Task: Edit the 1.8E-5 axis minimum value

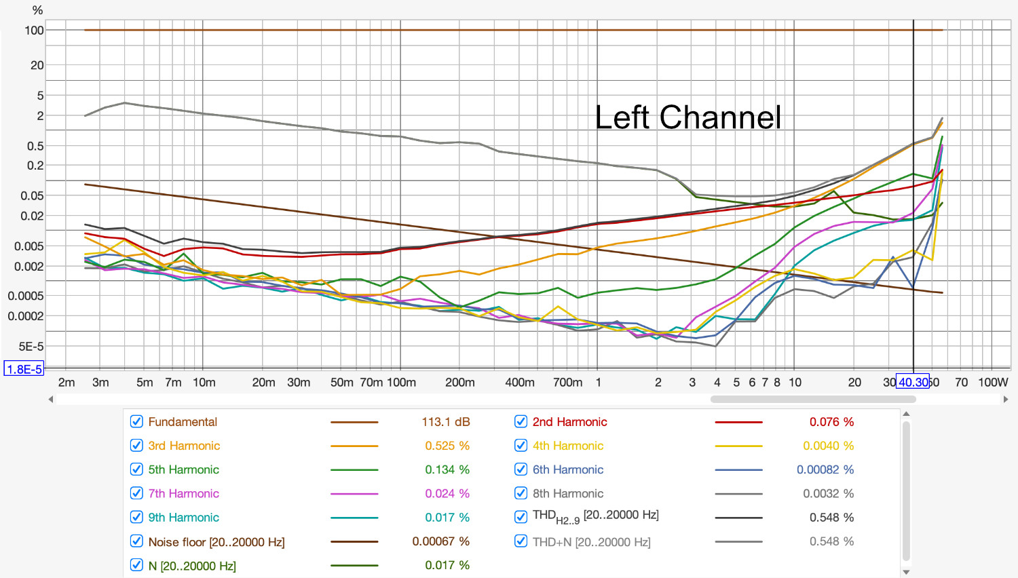Action: pyautogui.click(x=22, y=368)
